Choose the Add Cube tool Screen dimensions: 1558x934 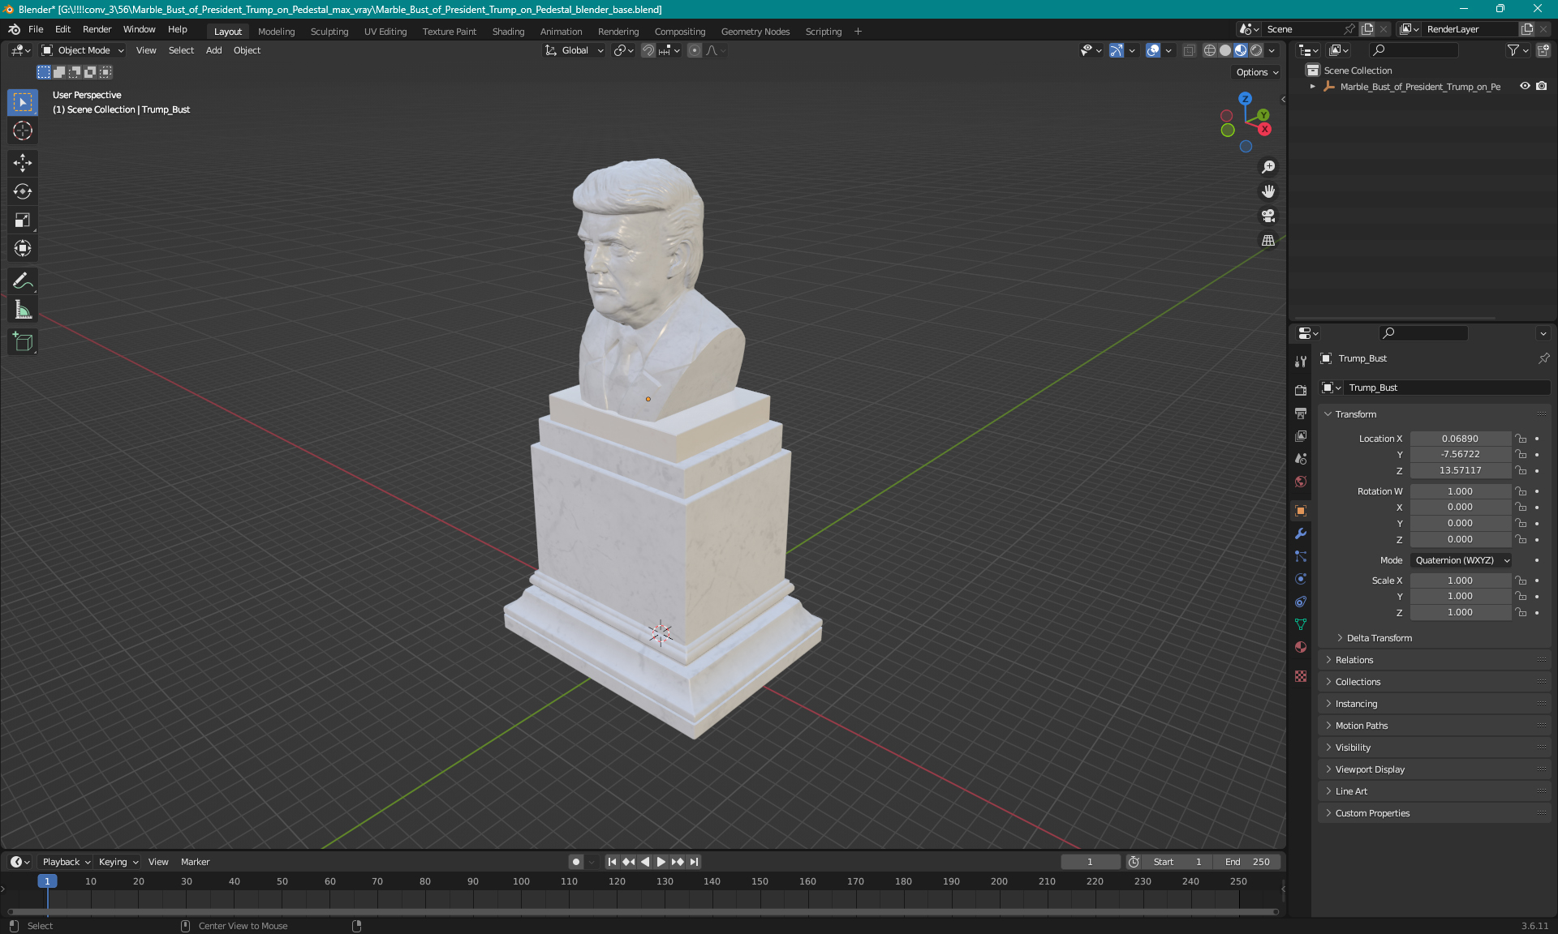[23, 342]
